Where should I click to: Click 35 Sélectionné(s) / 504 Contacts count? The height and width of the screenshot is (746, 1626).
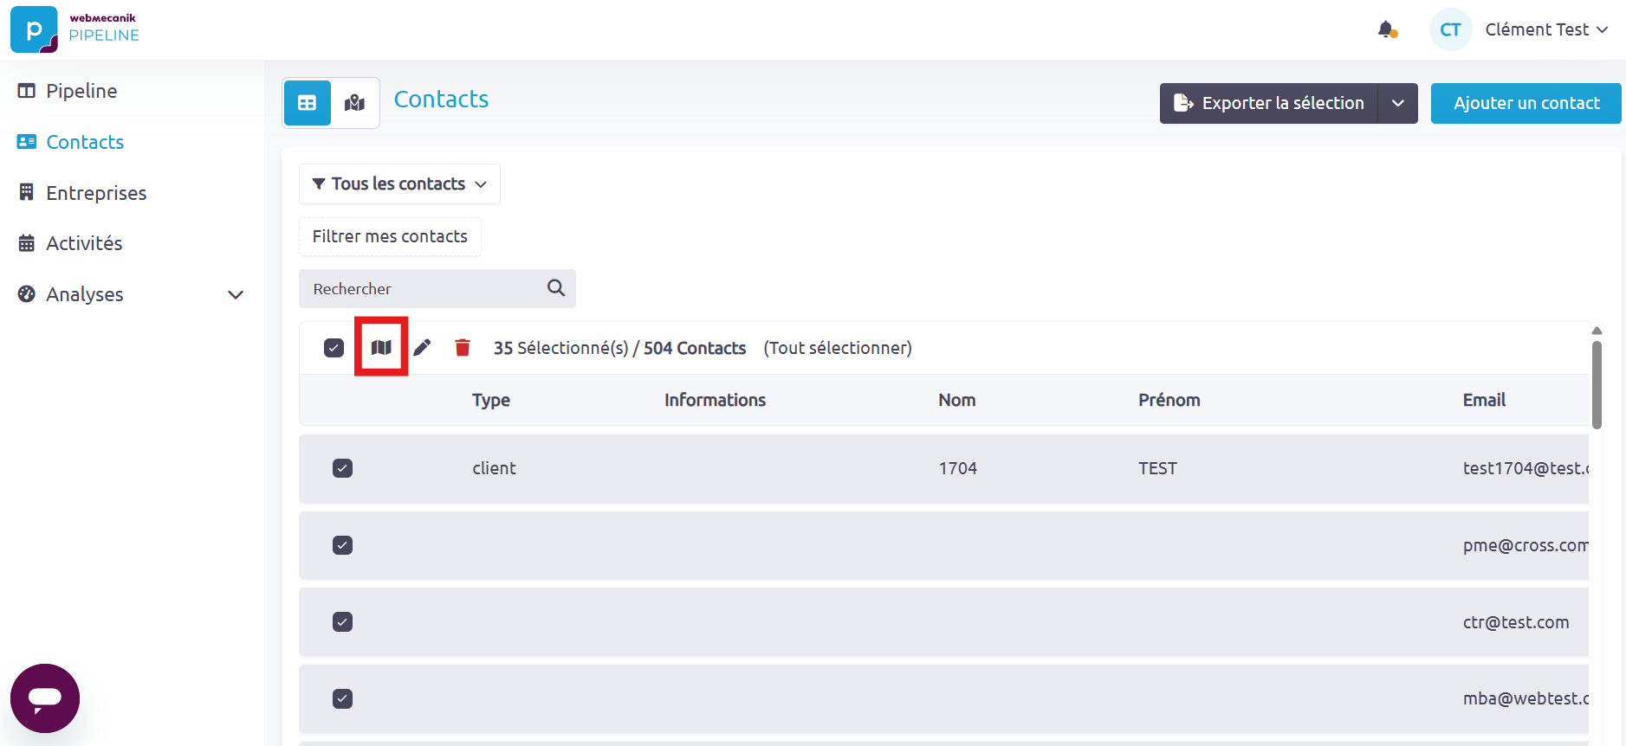pos(619,348)
